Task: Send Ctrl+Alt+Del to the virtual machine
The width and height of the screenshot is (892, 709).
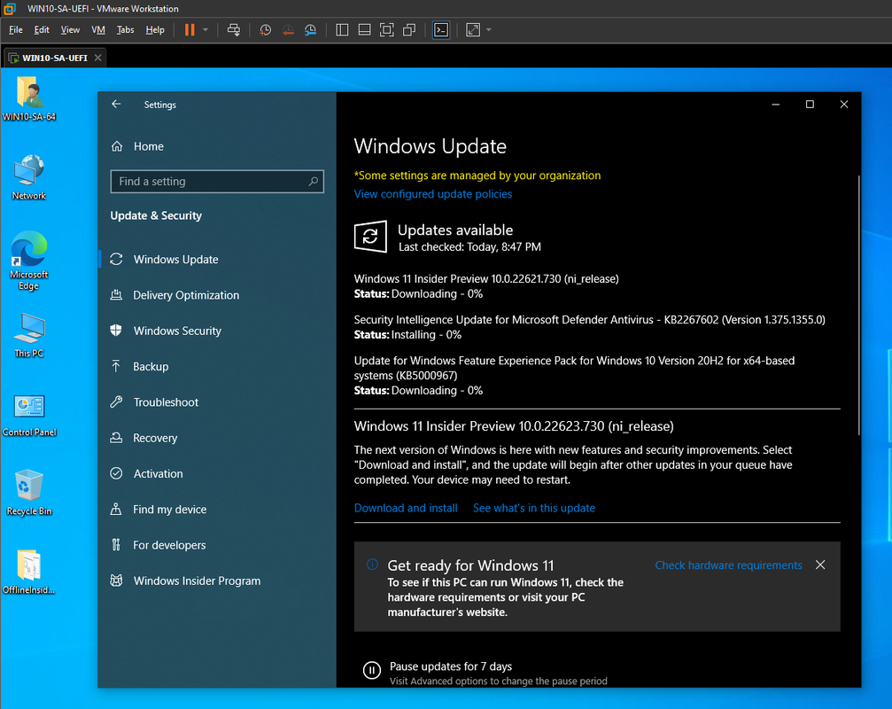Action: tap(233, 29)
